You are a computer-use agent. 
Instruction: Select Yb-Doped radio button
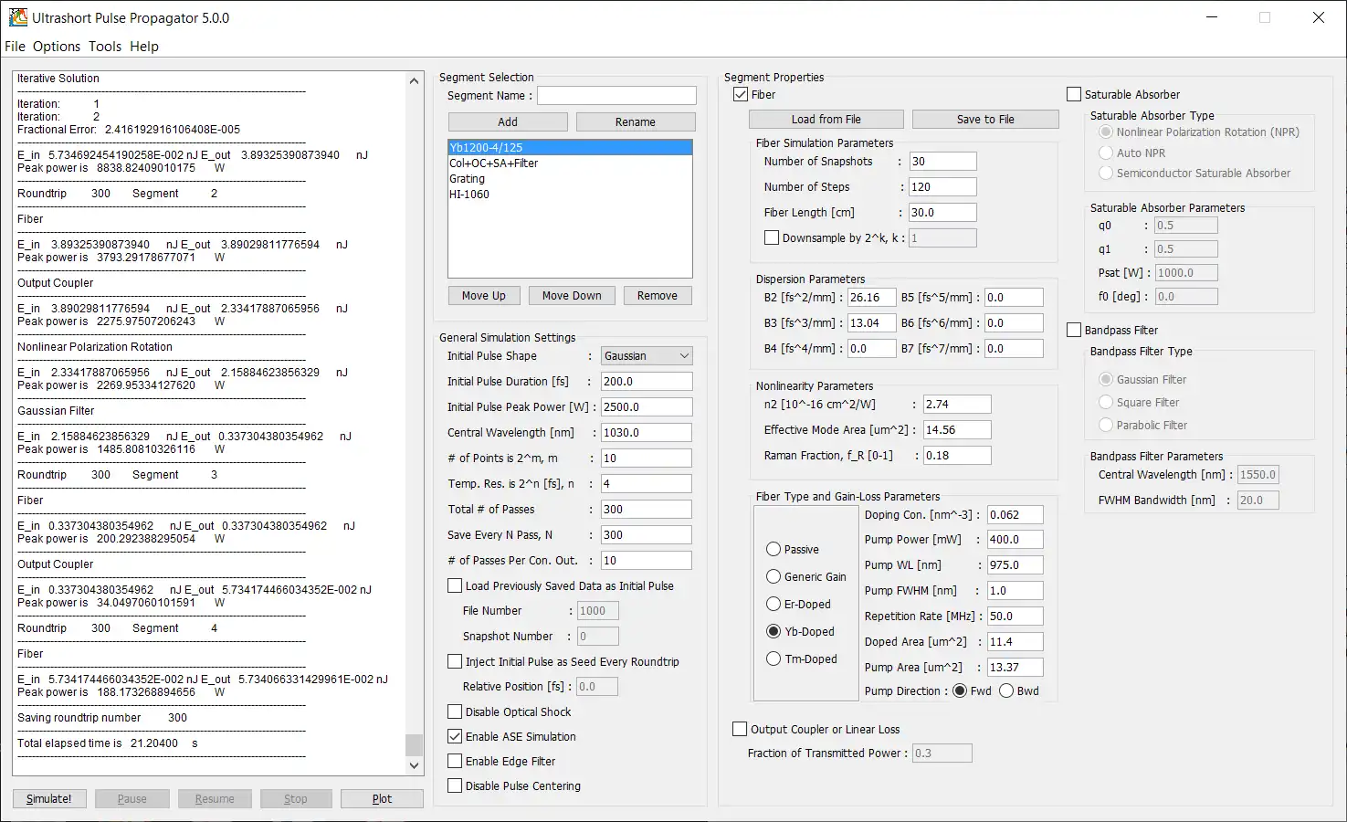(x=773, y=632)
